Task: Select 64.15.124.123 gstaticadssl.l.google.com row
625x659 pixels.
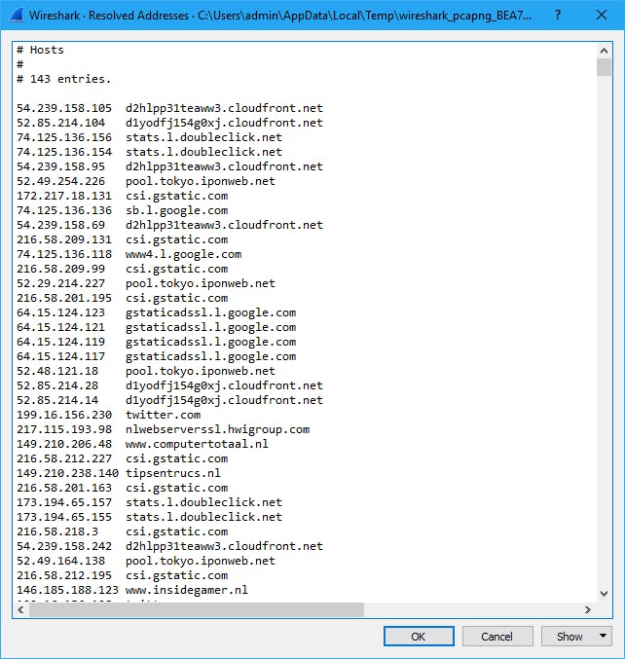Action: [x=157, y=312]
